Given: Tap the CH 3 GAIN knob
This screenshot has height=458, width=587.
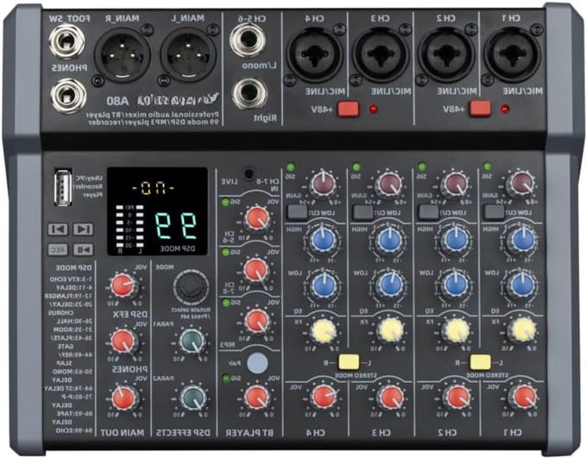Looking at the screenshot, I should tap(390, 184).
